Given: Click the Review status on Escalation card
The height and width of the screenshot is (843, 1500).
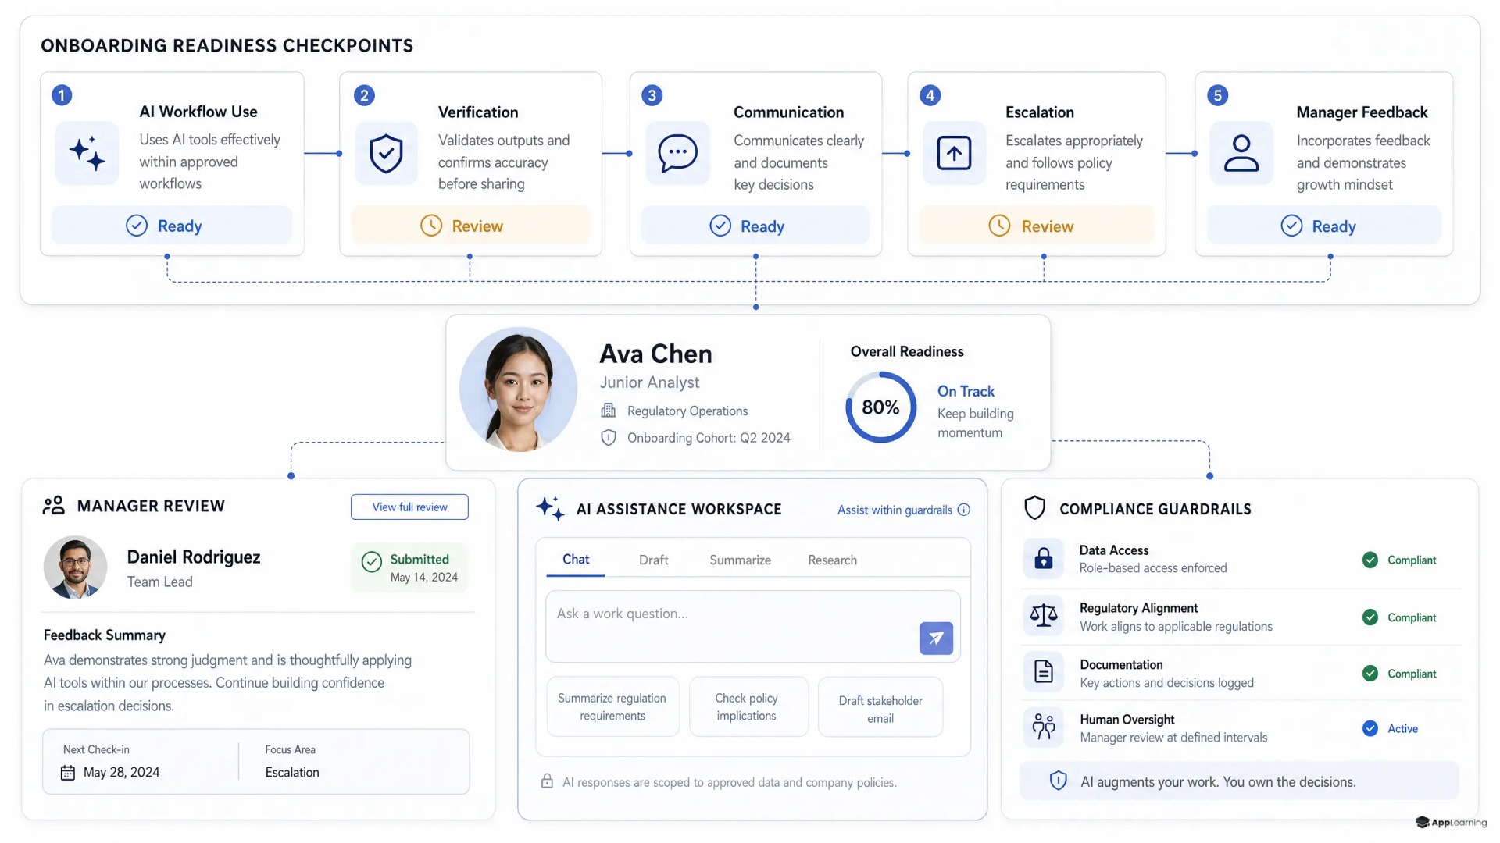Looking at the screenshot, I should pyautogui.click(x=1036, y=226).
